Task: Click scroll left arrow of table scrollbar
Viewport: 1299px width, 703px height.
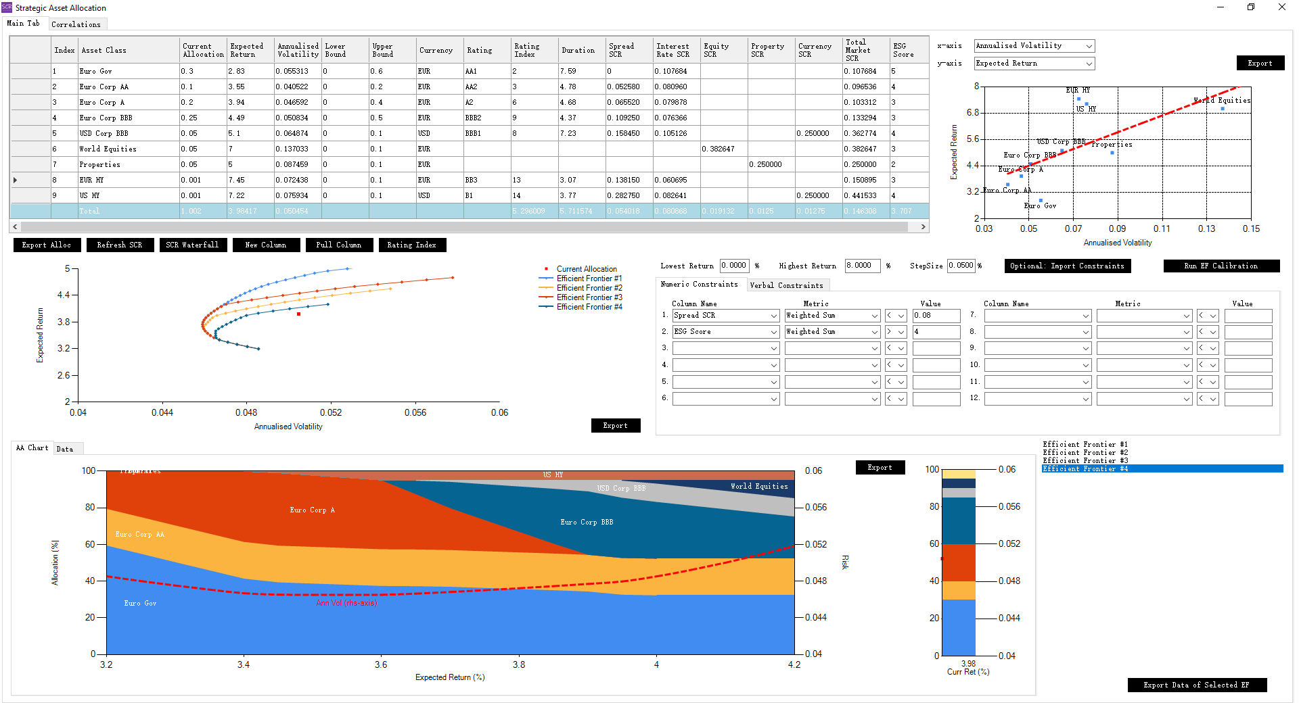Action: (x=16, y=227)
